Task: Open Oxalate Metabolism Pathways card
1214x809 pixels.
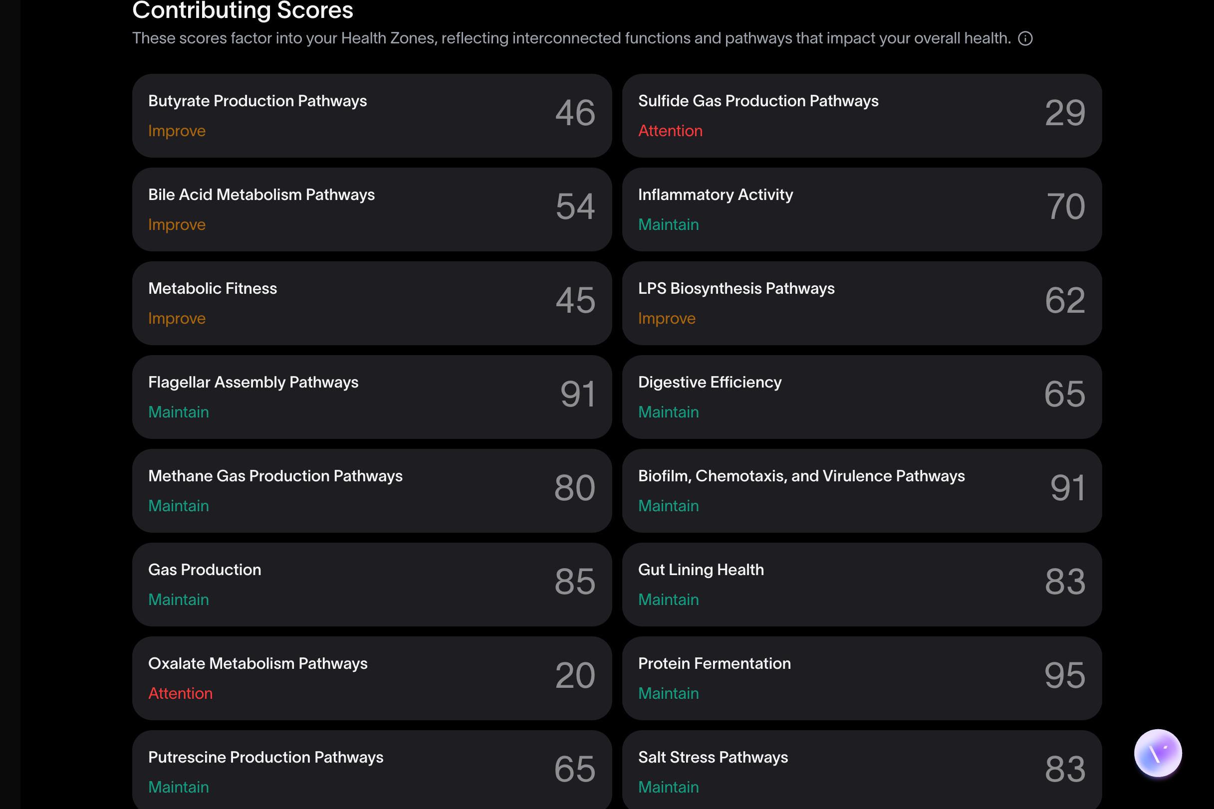Action: tap(372, 678)
